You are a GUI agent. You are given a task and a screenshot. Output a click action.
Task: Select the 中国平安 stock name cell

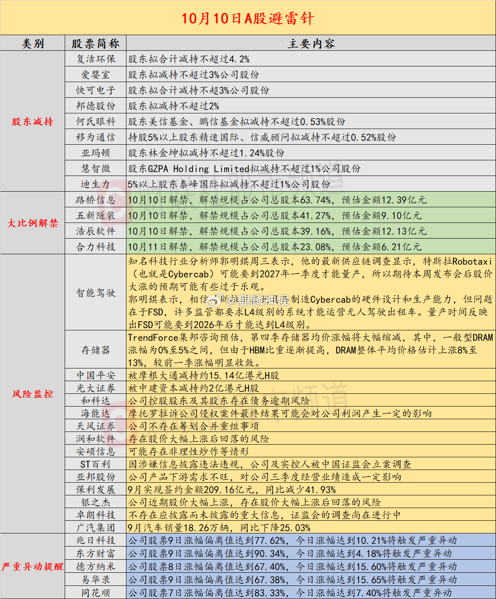pyautogui.click(x=96, y=375)
